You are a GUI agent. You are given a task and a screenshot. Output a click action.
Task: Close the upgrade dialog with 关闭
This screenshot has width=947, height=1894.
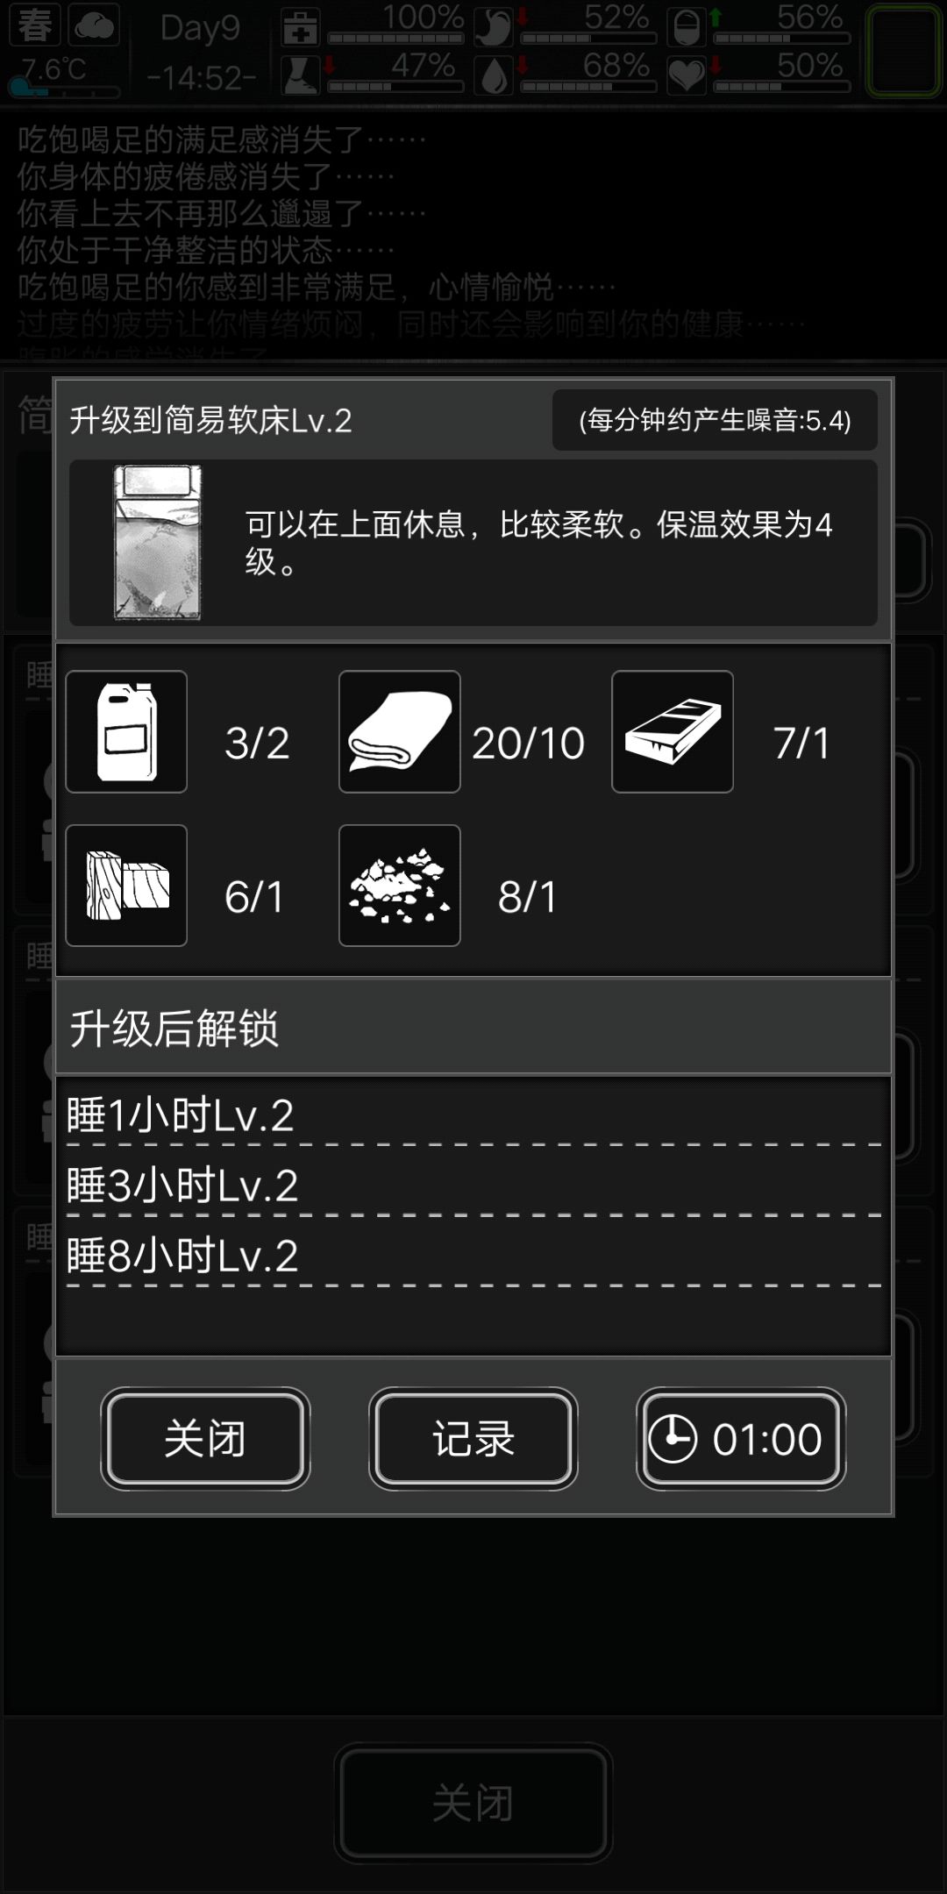pyautogui.click(x=205, y=1439)
